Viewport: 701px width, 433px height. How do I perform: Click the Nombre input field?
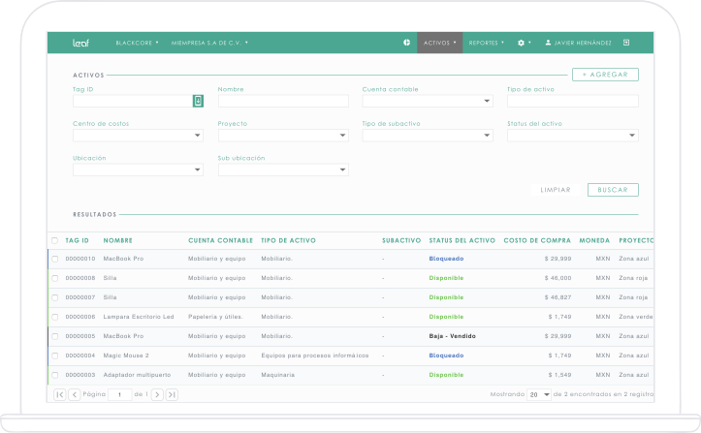[x=282, y=101]
